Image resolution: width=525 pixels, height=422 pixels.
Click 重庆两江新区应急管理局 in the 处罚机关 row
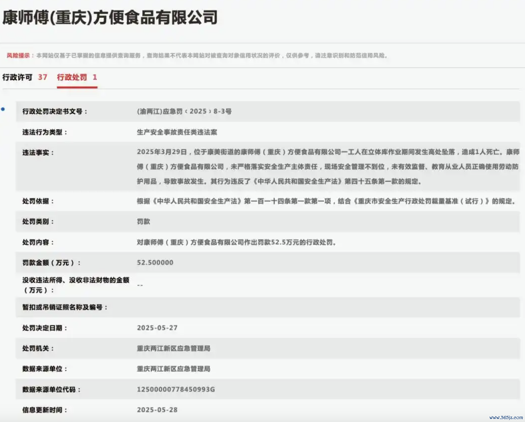(x=174, y=348)
